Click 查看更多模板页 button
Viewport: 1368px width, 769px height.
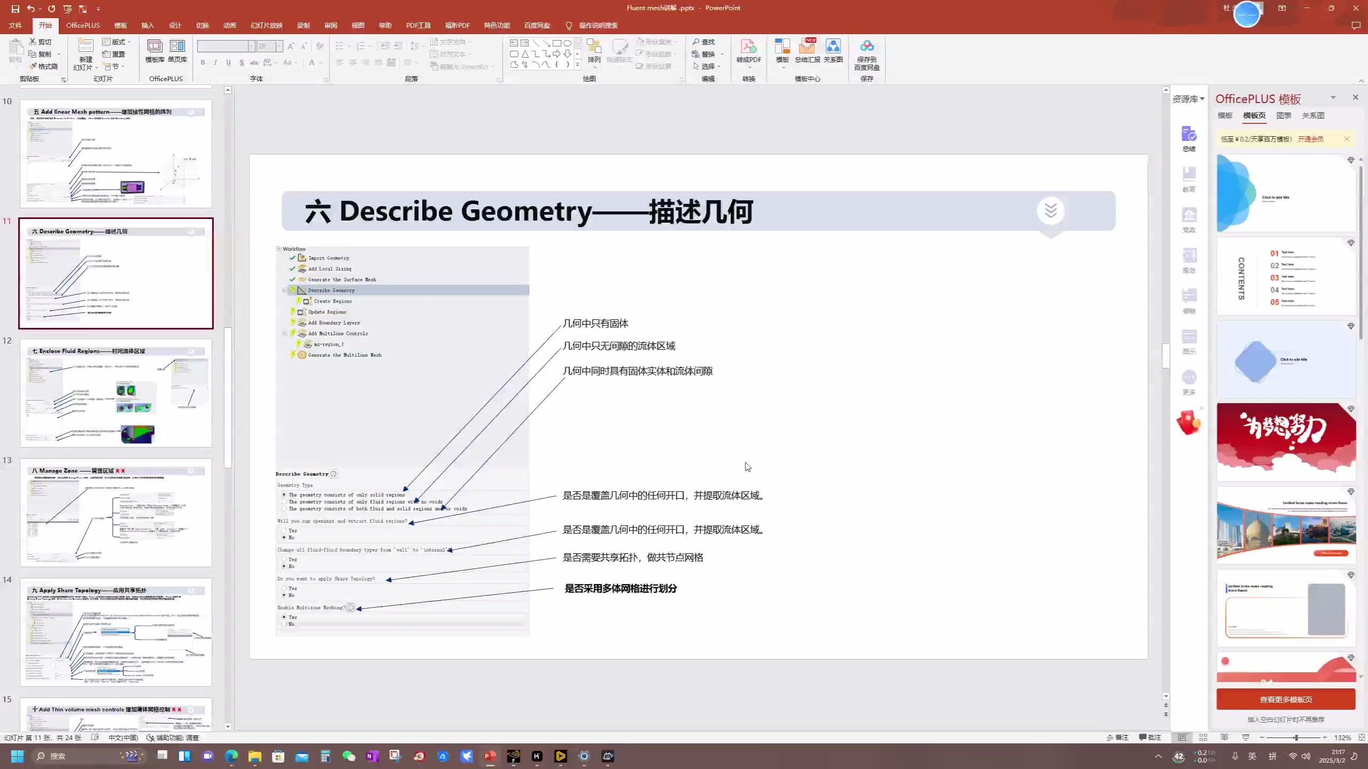(1285, 699)
